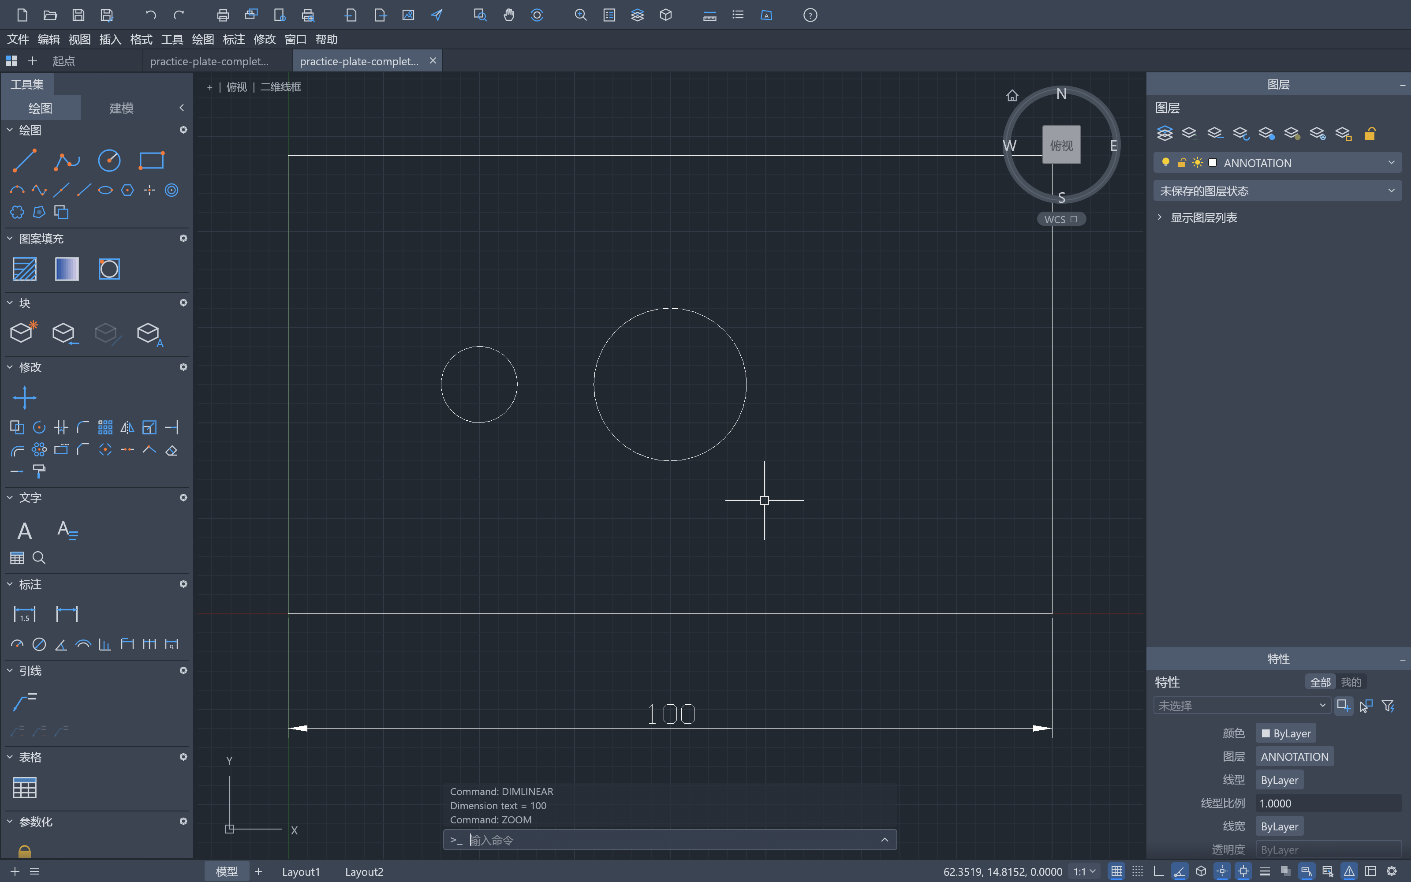Click the WCS coordinate system button
1411x882 pixels.
1060,219
